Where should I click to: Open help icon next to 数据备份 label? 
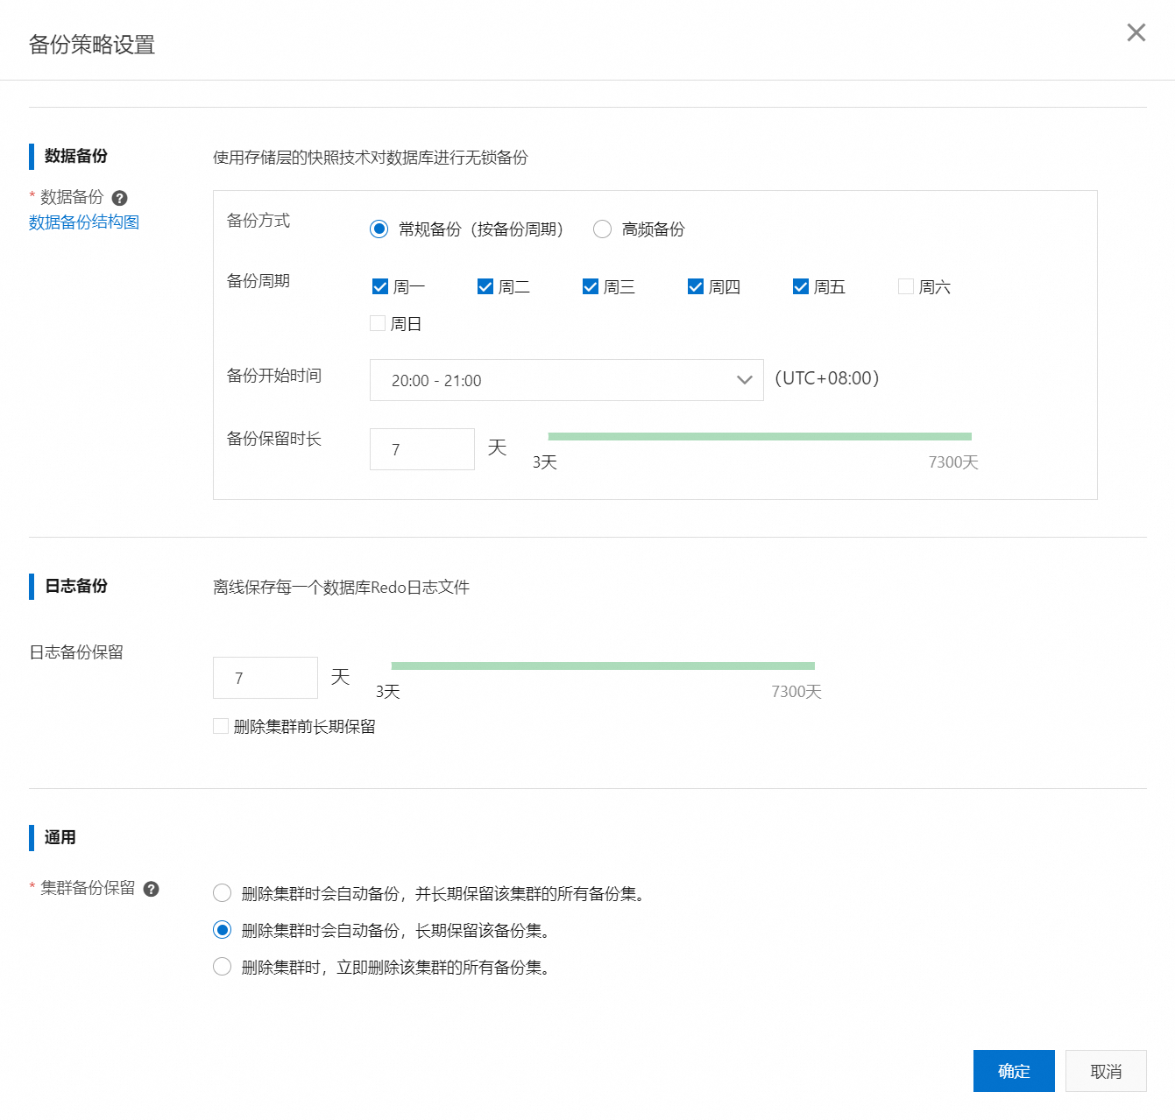coord(120,198)
